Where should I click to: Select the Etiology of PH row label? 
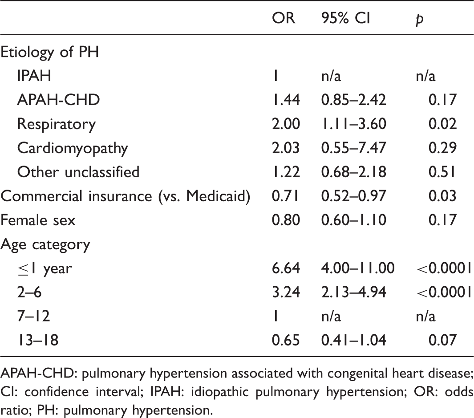click(x=50, y=52)
